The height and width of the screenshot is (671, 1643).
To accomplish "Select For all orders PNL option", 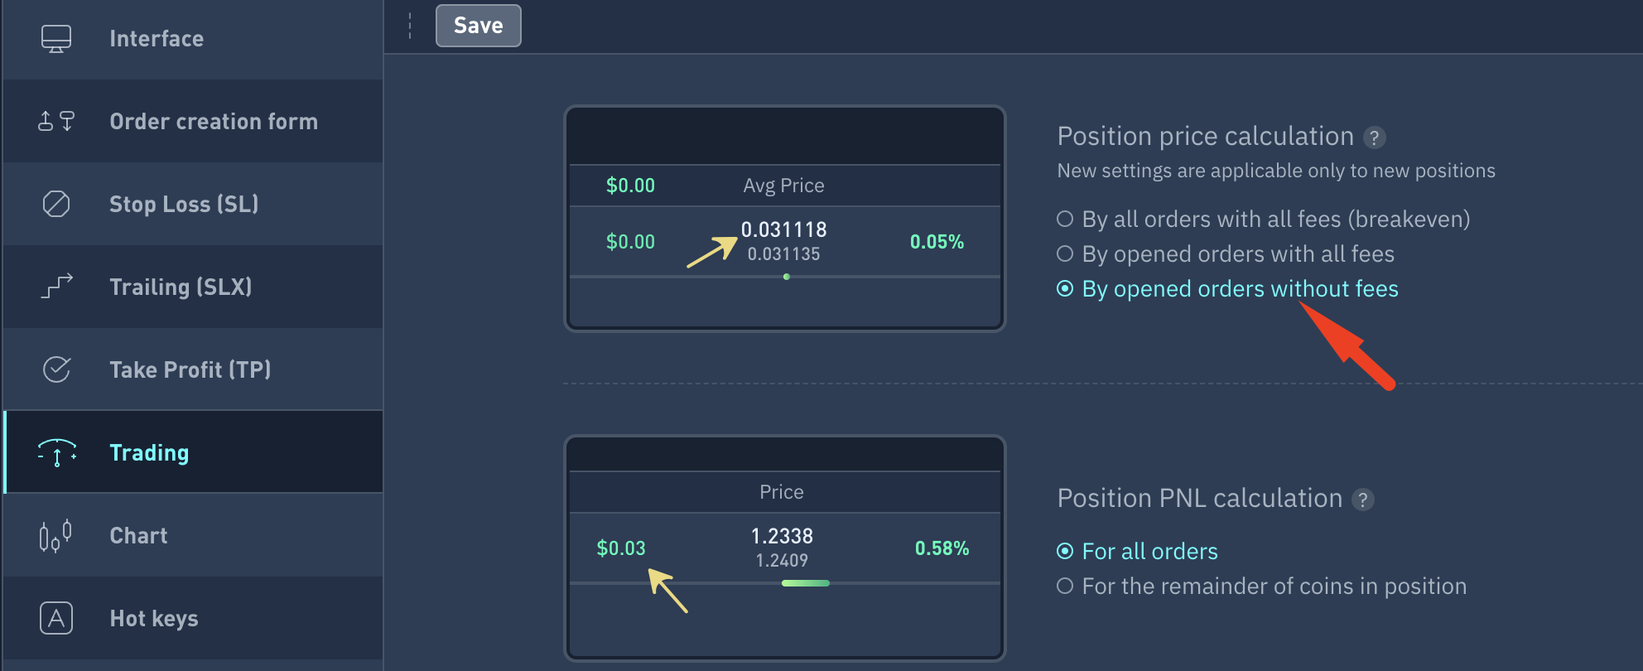I will click(1066, 551).
